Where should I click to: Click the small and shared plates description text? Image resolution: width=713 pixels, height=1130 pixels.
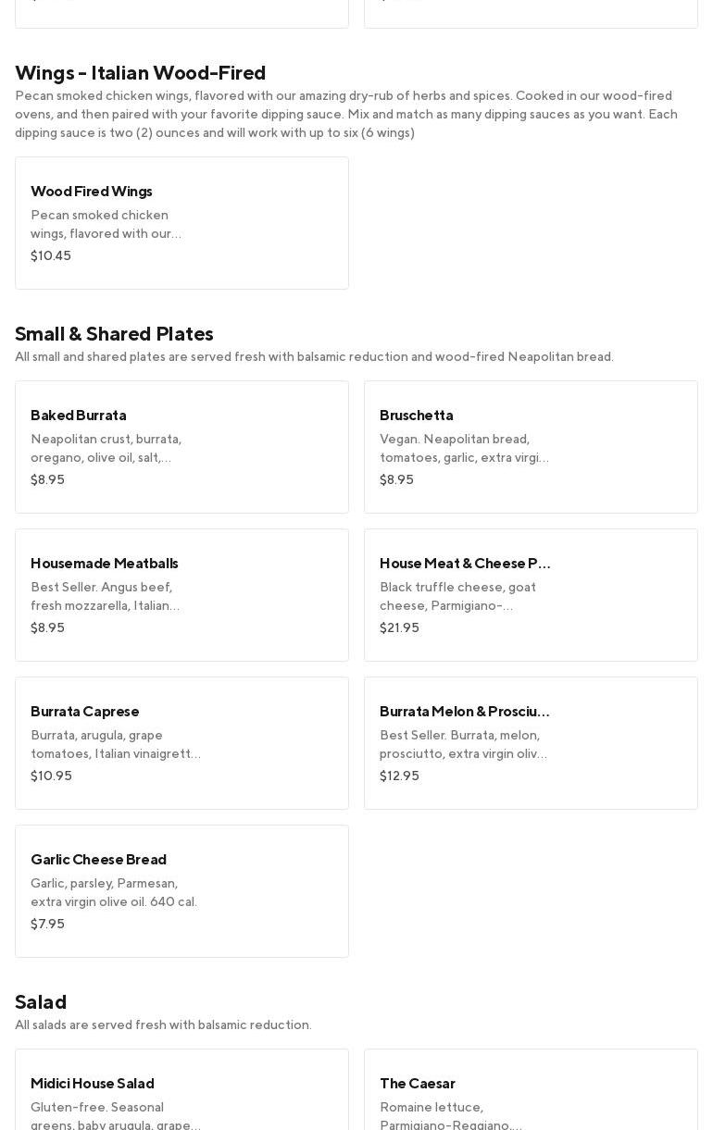[x=314, y=356]
